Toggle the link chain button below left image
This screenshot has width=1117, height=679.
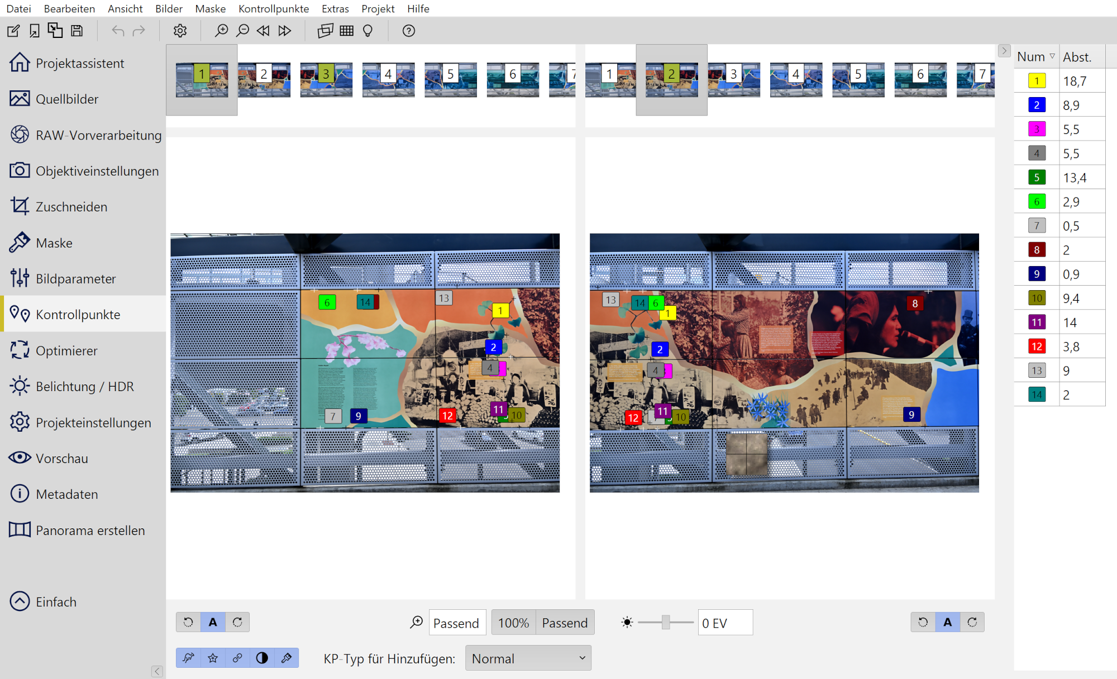pos(237,658)
